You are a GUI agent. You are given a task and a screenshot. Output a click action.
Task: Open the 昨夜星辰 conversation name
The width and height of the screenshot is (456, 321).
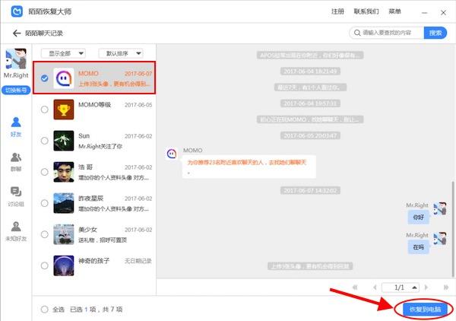90,199
